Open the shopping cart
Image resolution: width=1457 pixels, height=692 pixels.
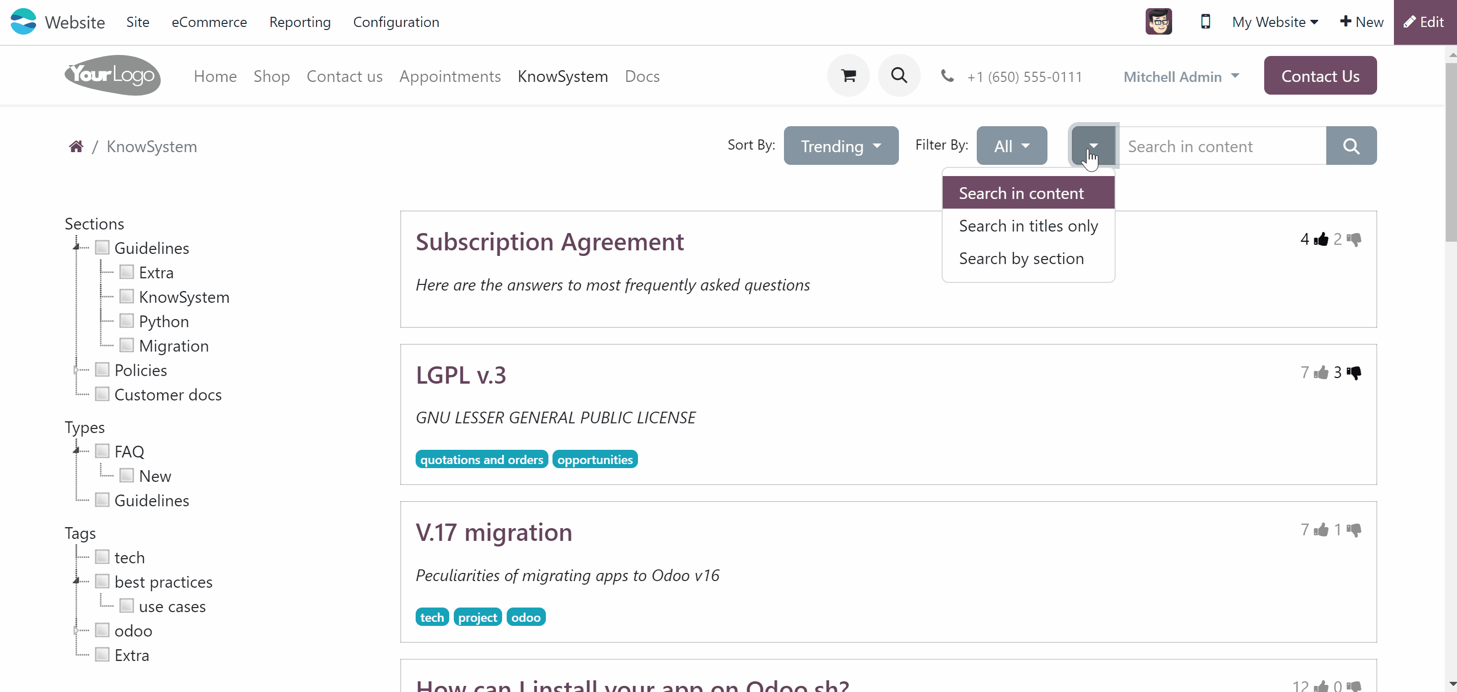tap(849, 75)
